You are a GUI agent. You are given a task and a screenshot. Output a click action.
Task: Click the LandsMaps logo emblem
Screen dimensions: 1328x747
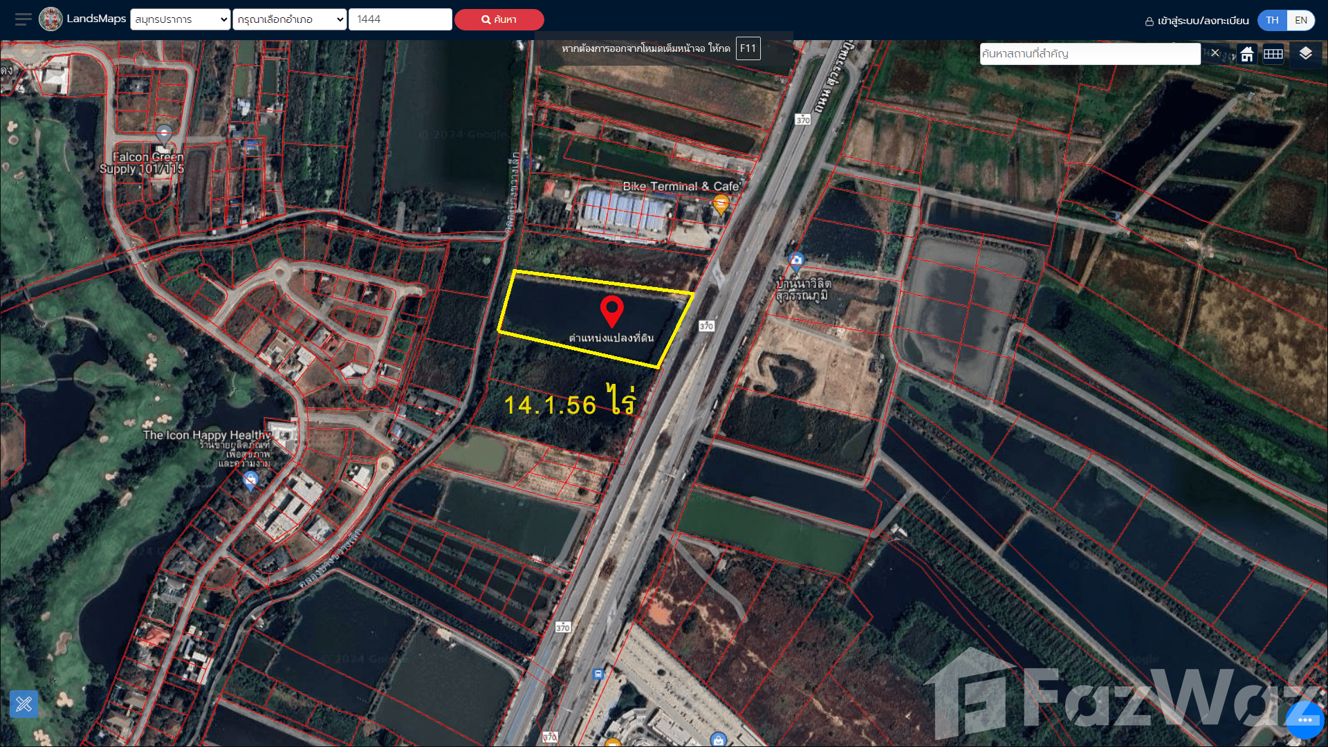click(50, 19)
